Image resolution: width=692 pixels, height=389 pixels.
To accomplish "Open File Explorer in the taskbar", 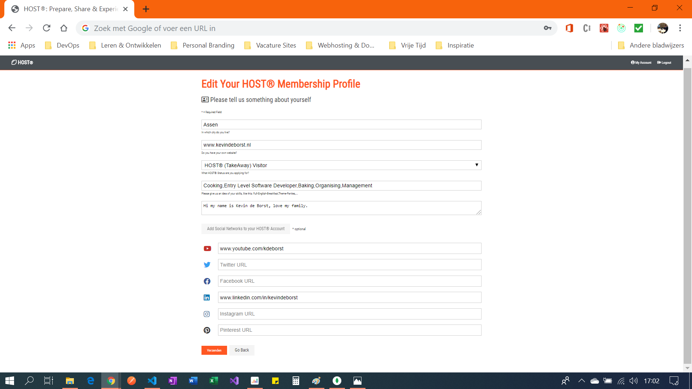I will [x=70, y=381].
